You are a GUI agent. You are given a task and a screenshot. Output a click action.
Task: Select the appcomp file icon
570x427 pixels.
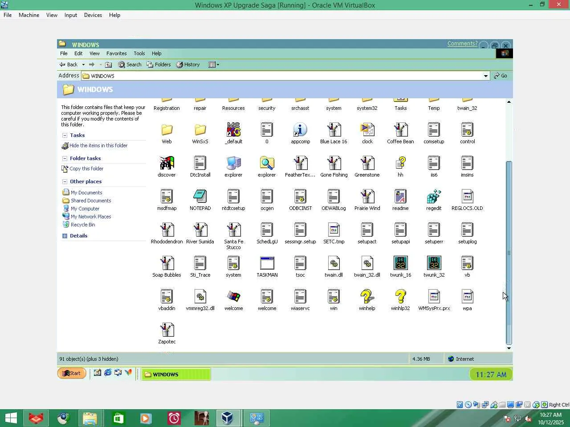tap(300, 129)
